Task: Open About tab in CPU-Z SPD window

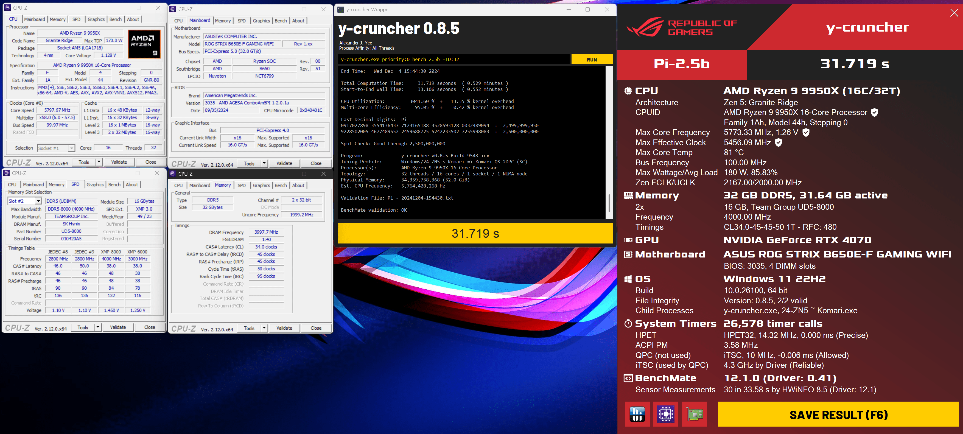Action: 131,185
